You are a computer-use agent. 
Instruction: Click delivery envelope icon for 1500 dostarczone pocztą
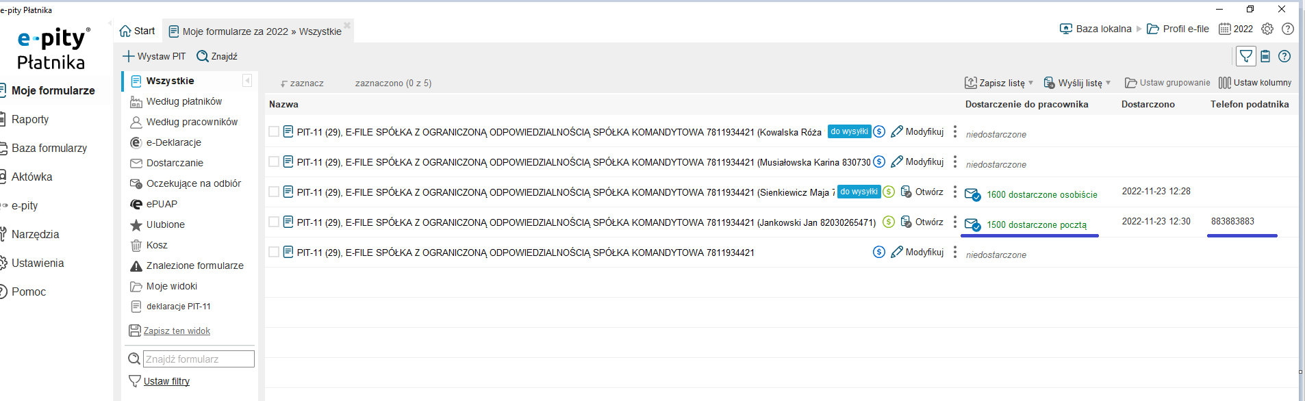(972, 224)
